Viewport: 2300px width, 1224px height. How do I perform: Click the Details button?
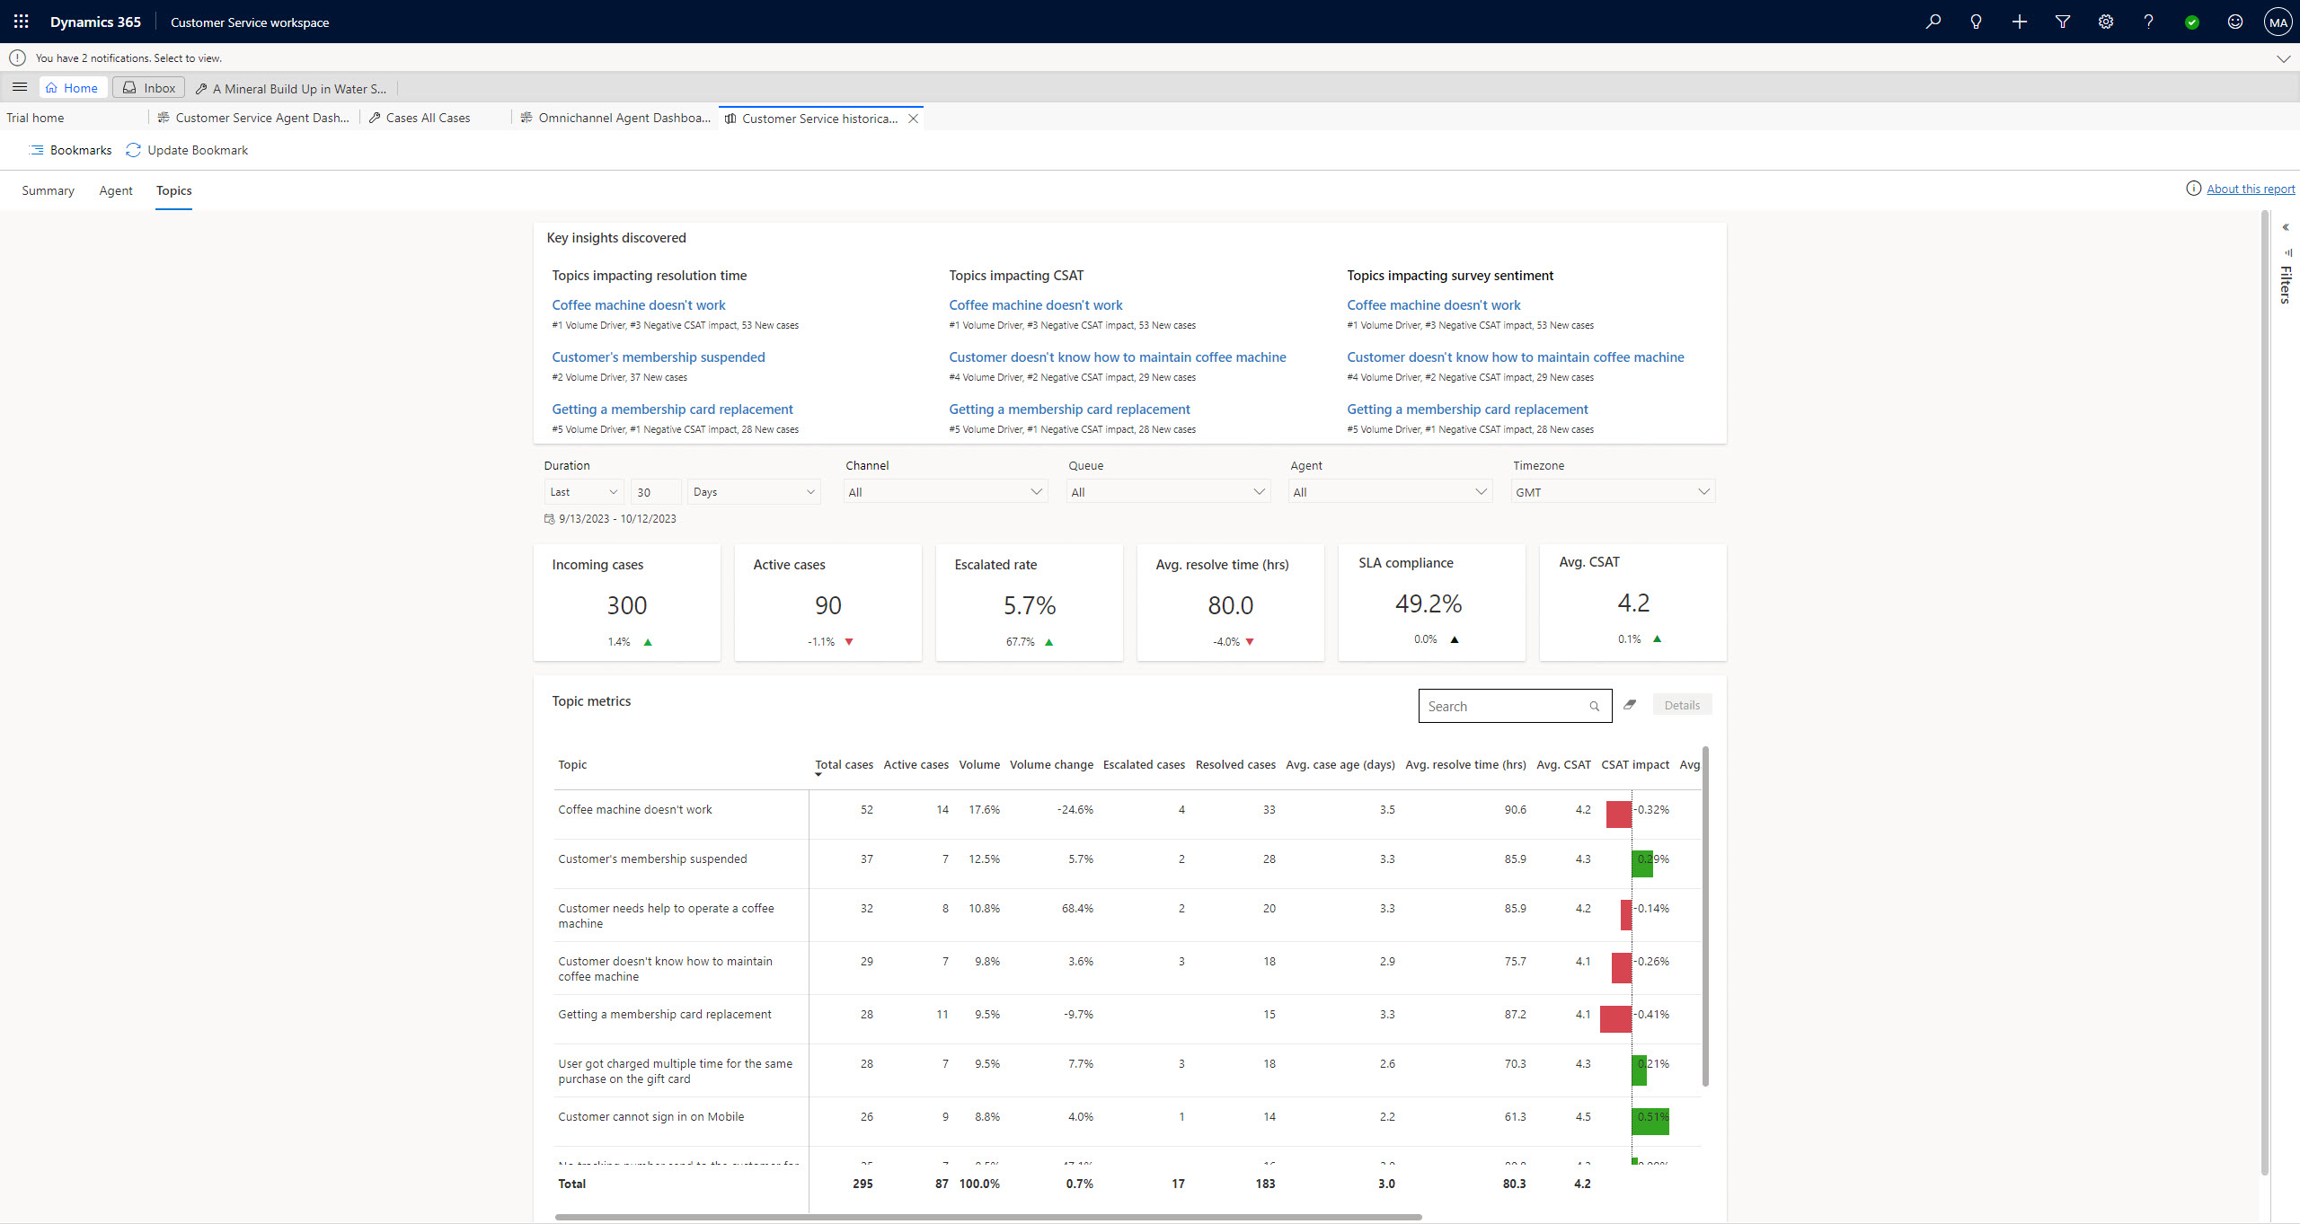1682,705
